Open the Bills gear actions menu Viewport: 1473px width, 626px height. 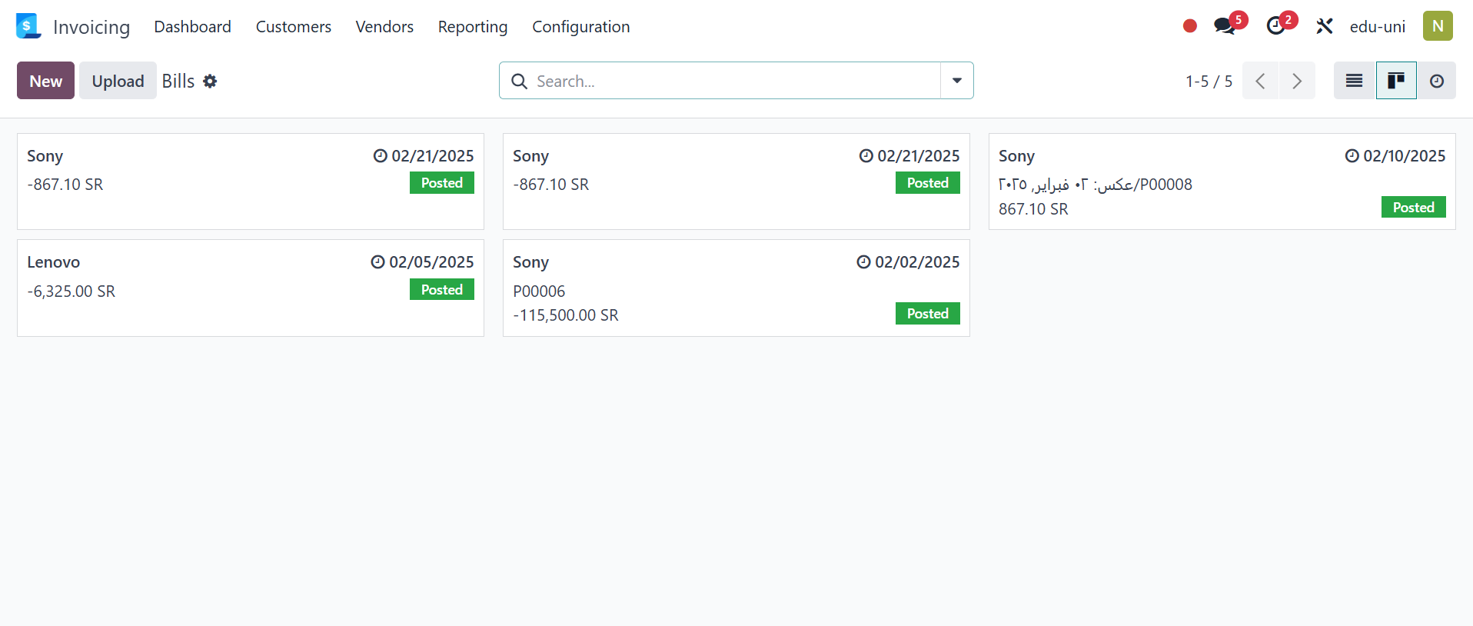210,81
